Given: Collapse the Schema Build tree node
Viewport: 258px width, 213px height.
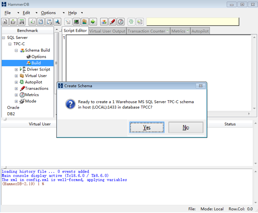Looking at the screenshot, I should (x=16, y=51).
